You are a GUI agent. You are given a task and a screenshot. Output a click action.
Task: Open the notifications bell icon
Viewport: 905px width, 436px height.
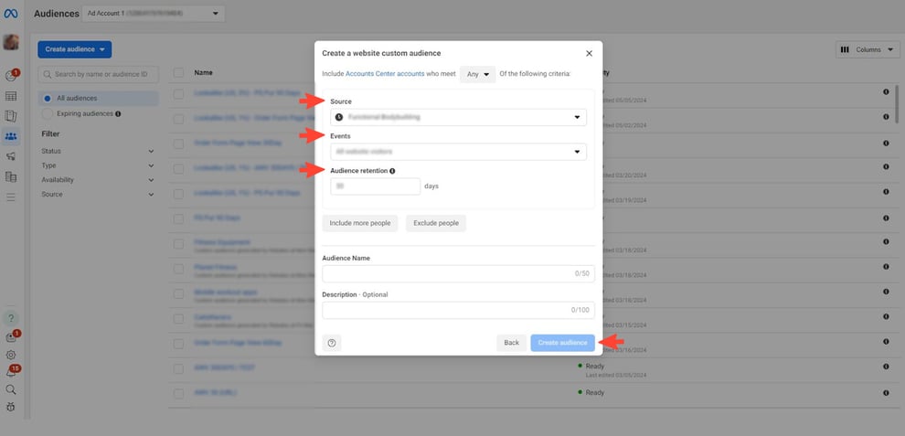[x=11, y=372]
